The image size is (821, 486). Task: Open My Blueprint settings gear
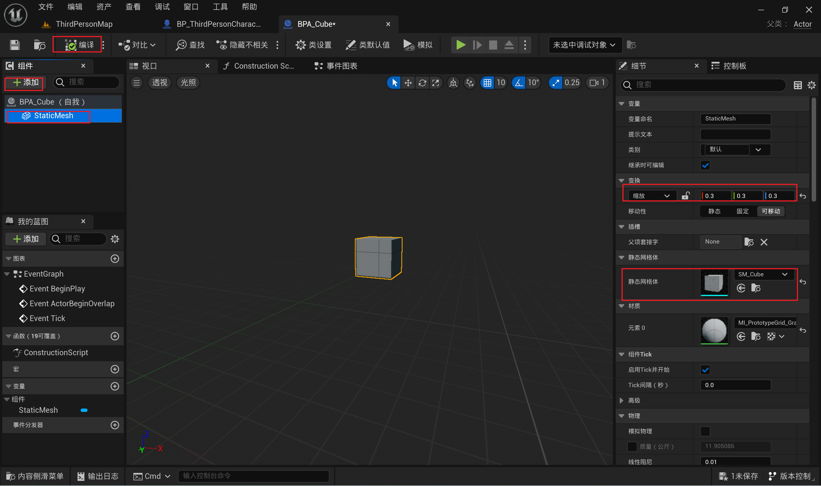click(x=115, y=239)
